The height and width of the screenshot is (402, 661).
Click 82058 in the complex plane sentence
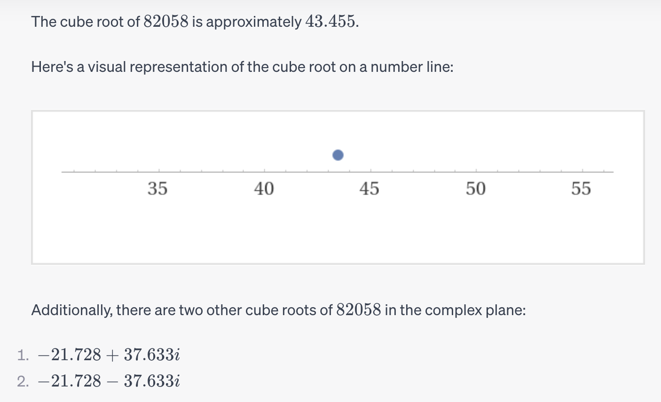click(x=359, y=310)
